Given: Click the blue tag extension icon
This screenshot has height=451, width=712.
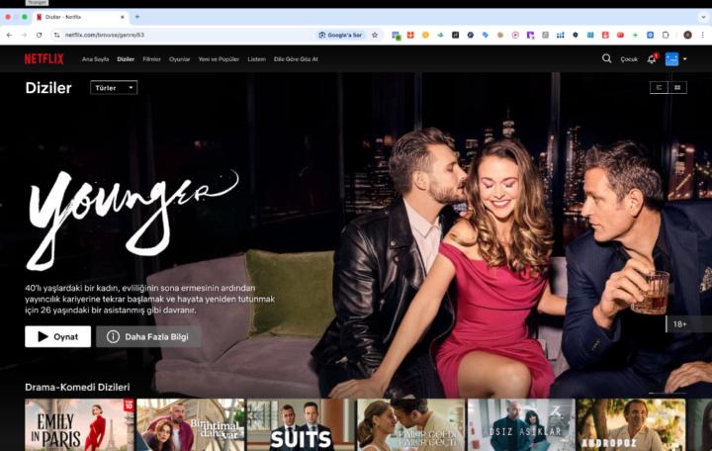Looking at the screenshot, I should click(485, 35).
